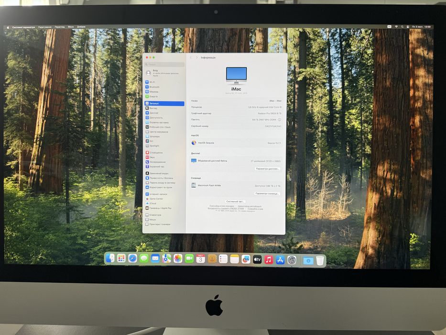This screenshot has width=446, height=335.
Task: Launch Safari from the Dock
Action: click(x=132, y=258)
